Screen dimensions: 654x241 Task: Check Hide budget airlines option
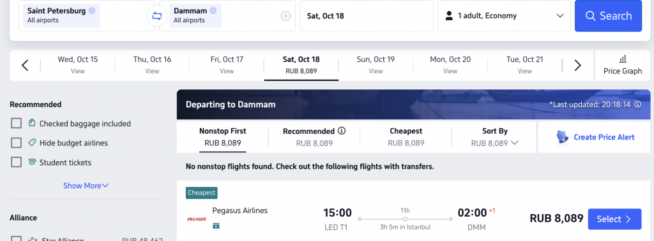(x=16, y=143)
